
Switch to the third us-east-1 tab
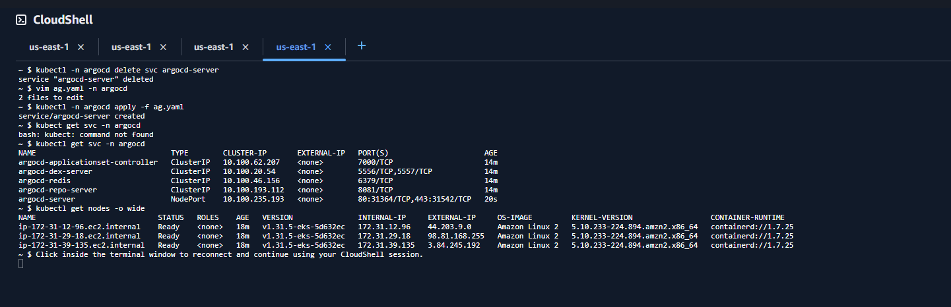coord(214,47)
